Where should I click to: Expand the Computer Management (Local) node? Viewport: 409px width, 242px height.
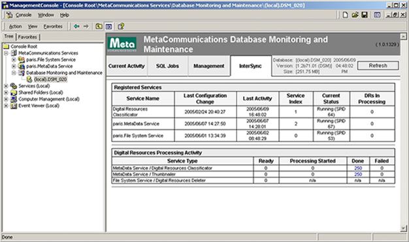(x=6, y=99)
